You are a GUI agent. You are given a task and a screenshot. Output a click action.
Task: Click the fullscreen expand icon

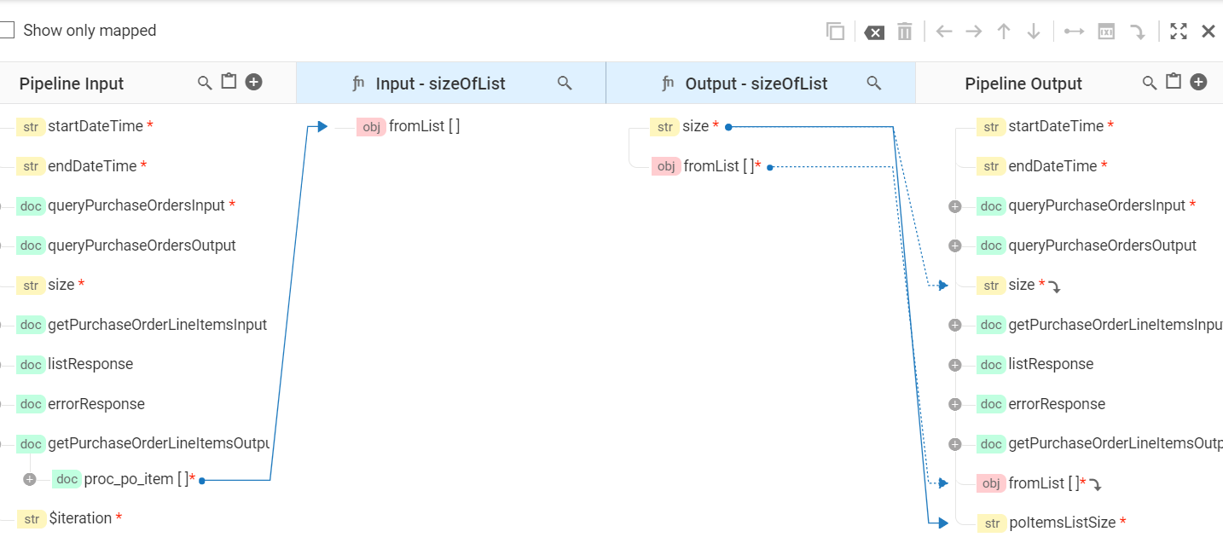pyautogui.click(x=1179, y=32)
